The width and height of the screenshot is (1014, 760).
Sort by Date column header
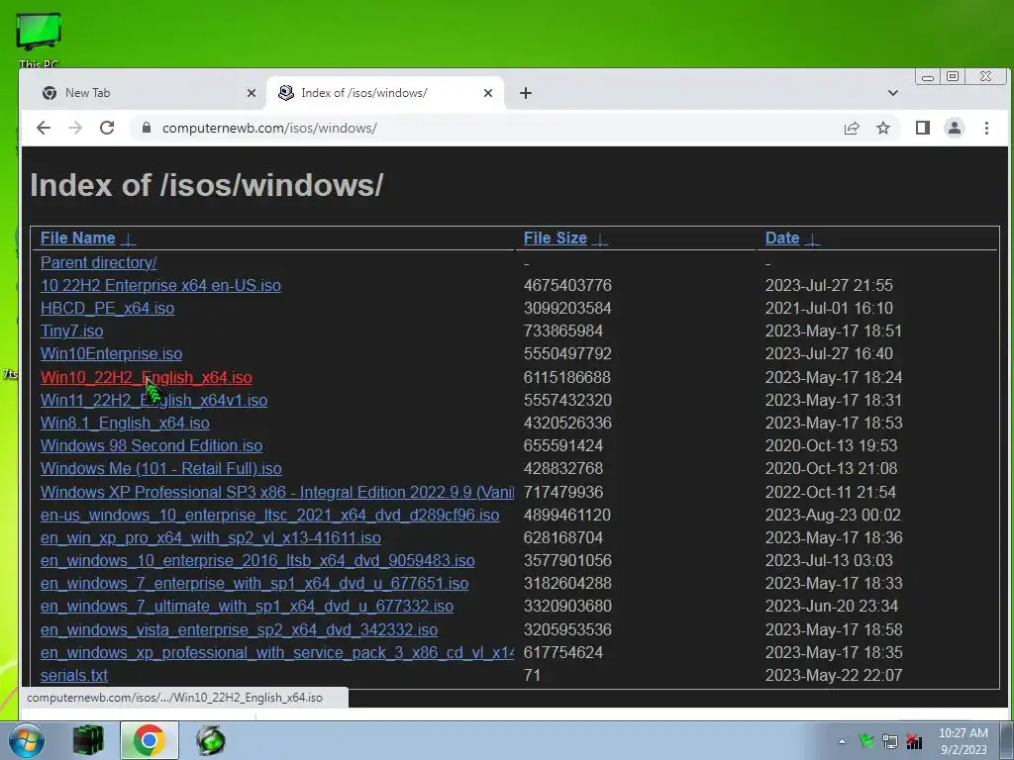pos(782,237)
